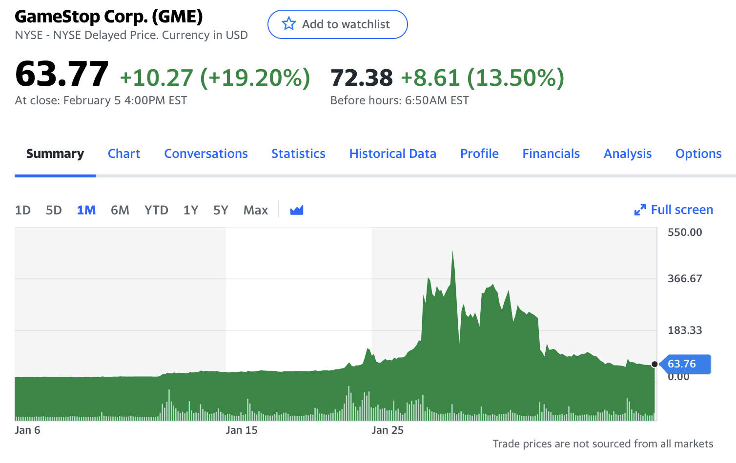The width and height of the screenshot is (736, 463).
Task: Select the area chart type icon
Action: [x=297, y=210]
